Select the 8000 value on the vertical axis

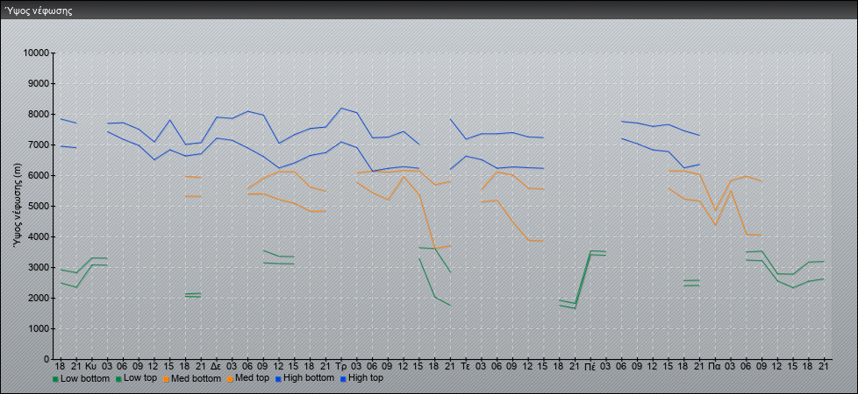[39, 114]
